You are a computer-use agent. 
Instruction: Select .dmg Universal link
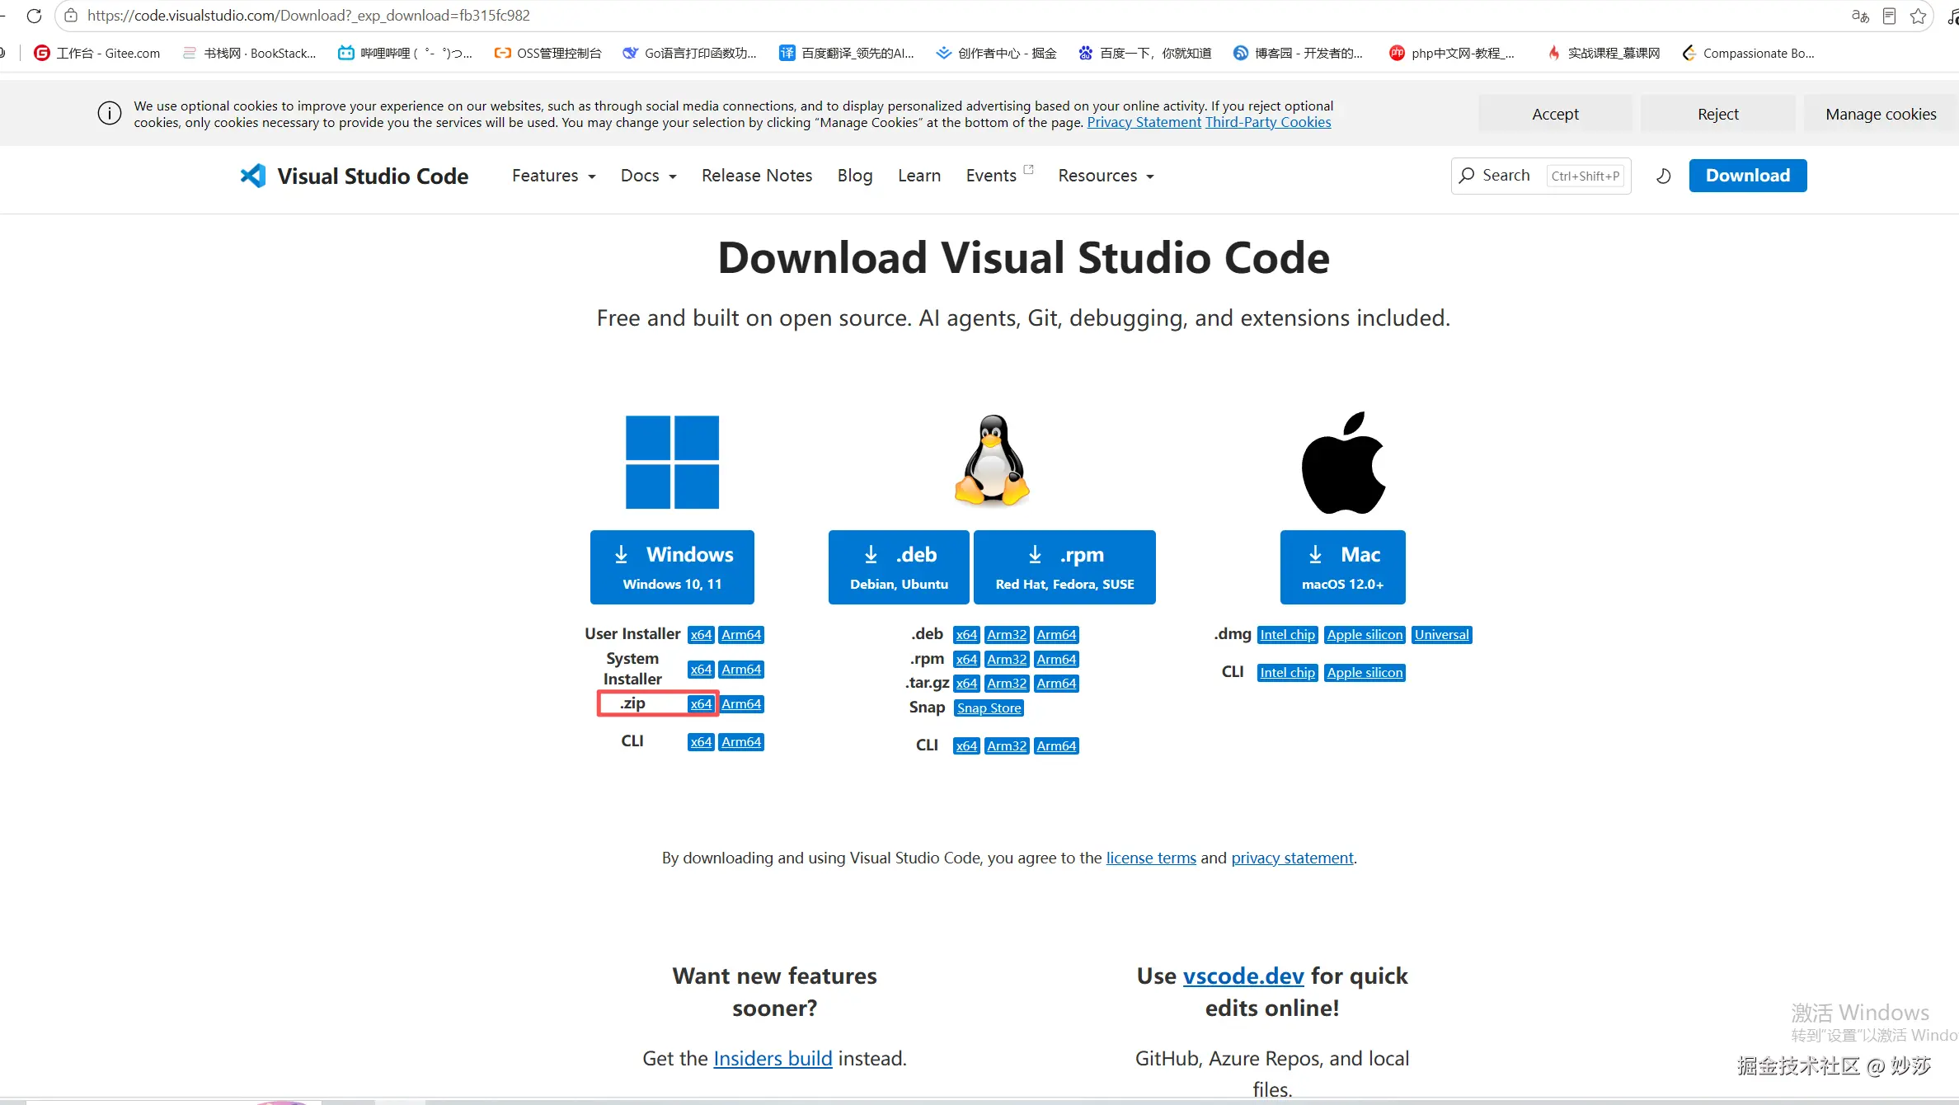[1441, 634]
